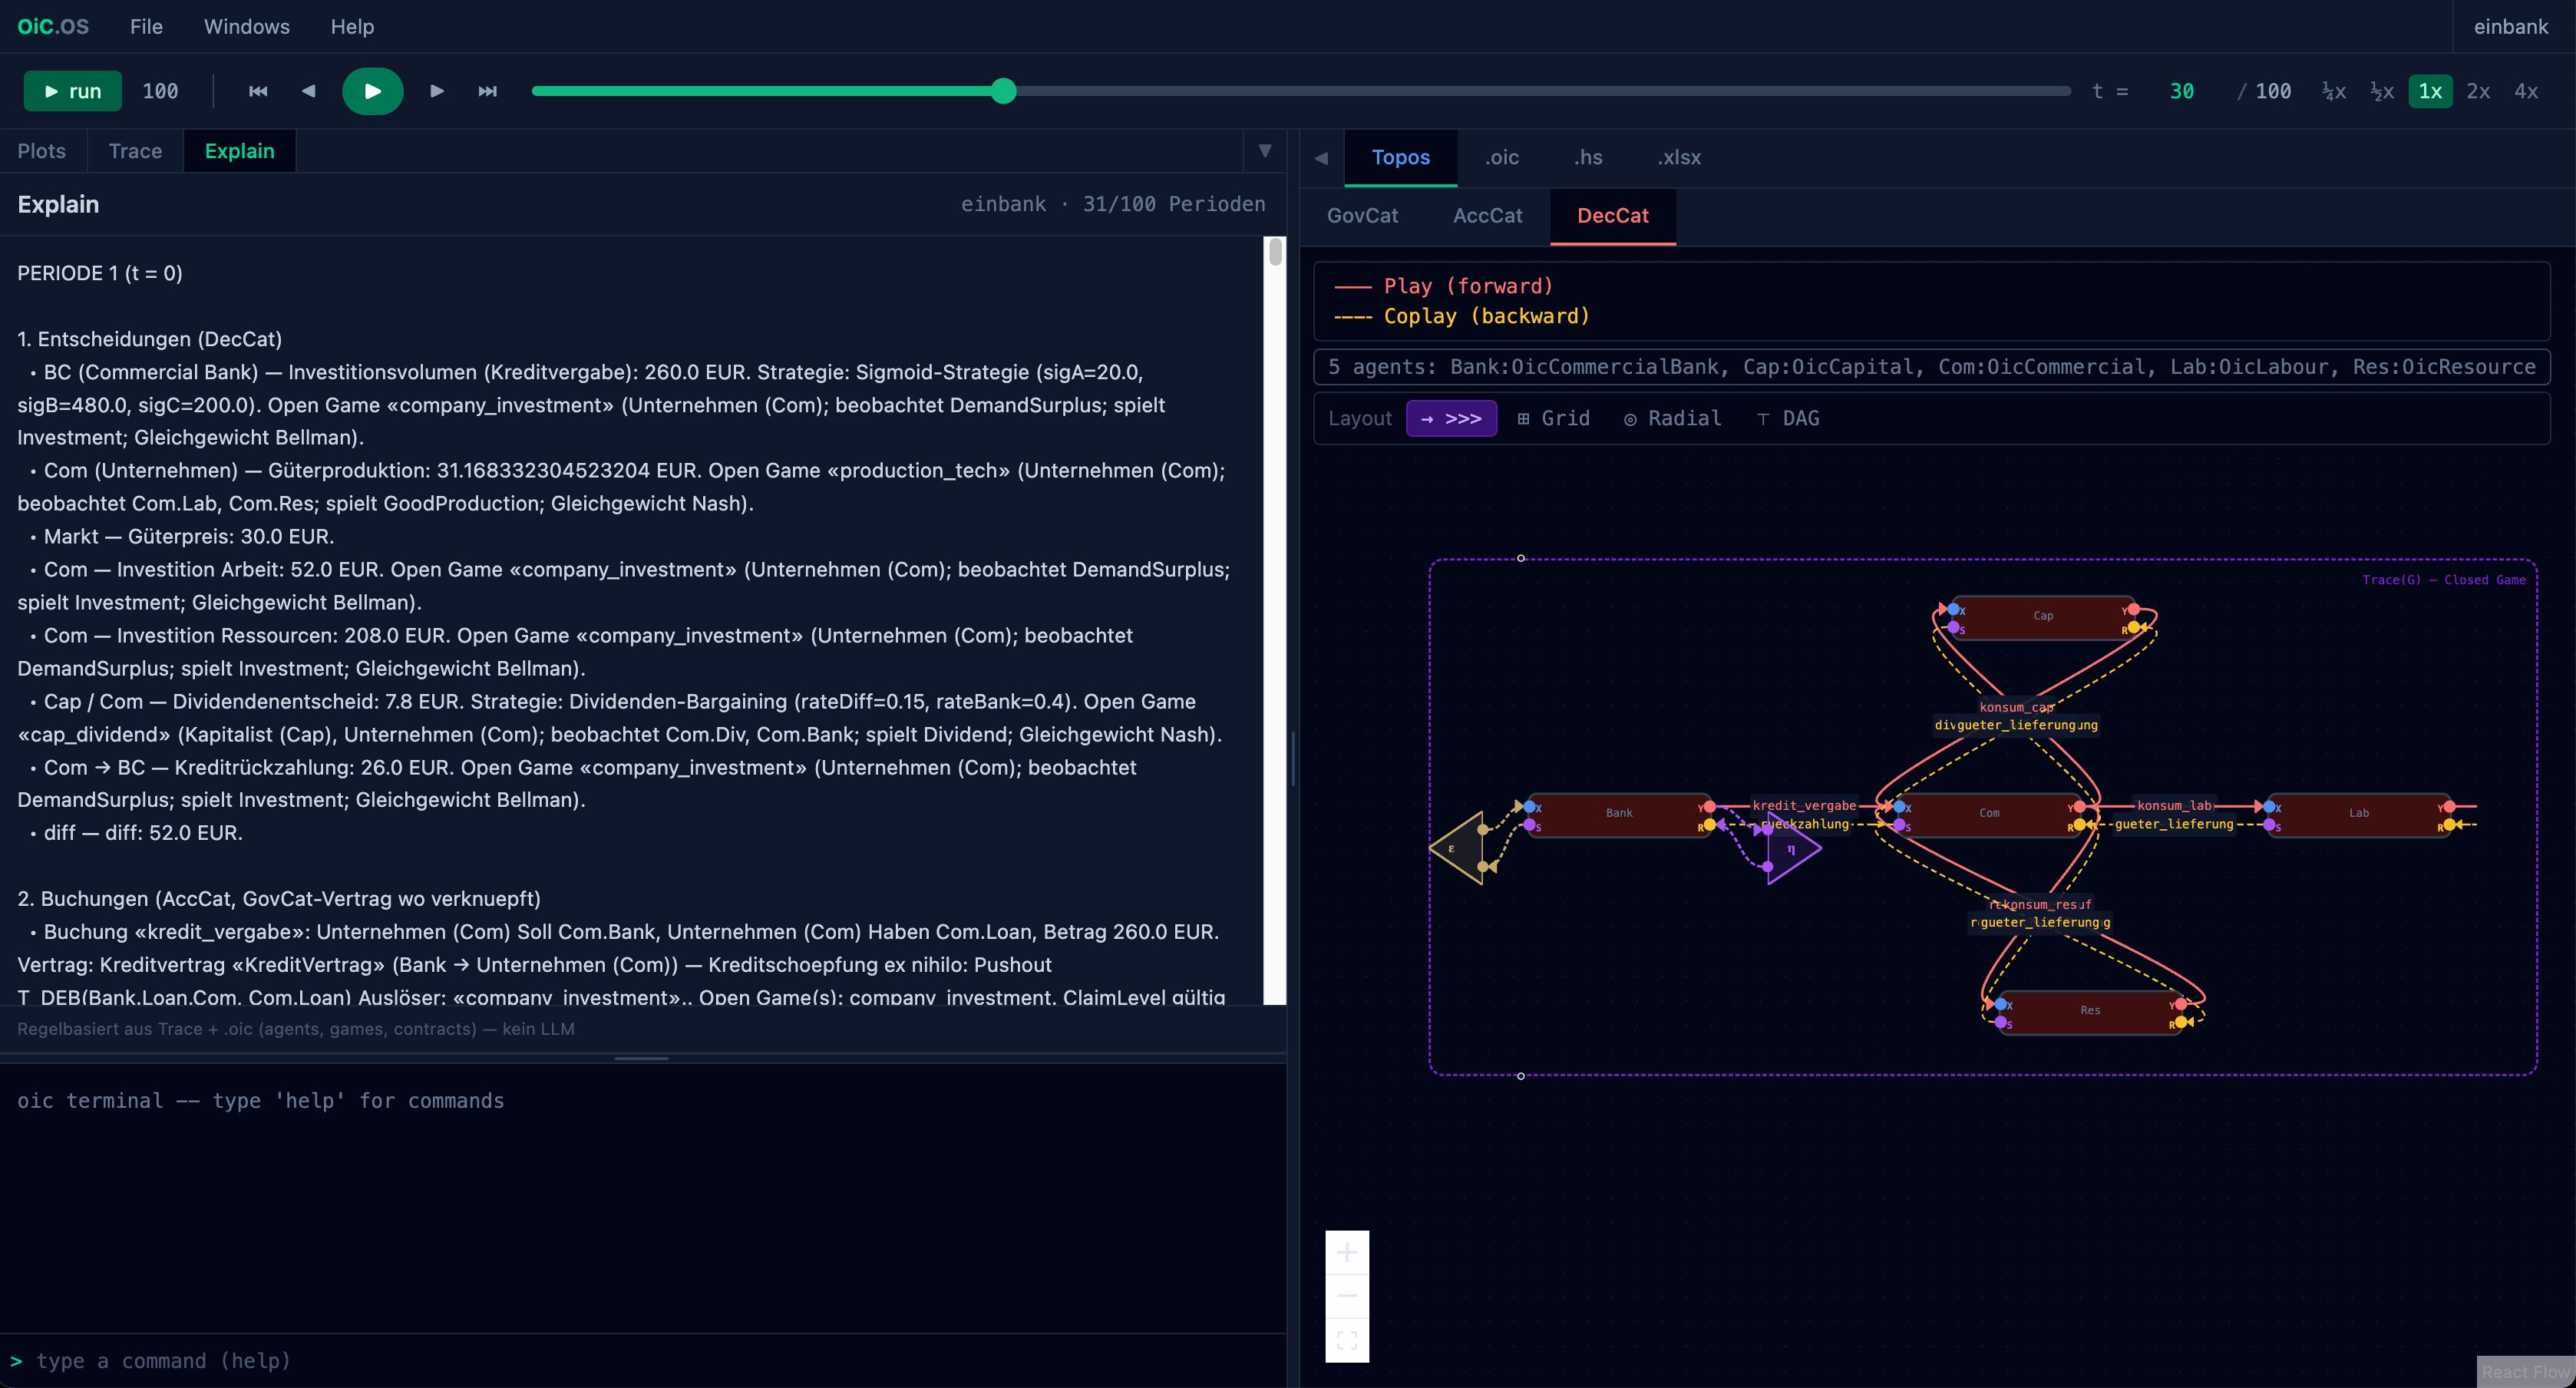Click the Explain panel scrollbar thumb
Screen dimensions: 2576x1388
[x=1275, y=252]
